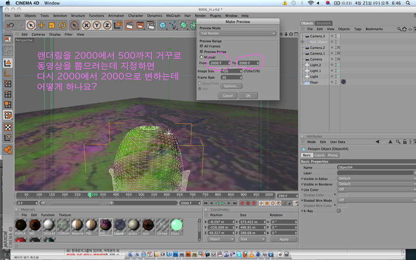Open the Bookmarks menu in Objects manager
416x260 pixels.
coord(374,29)
